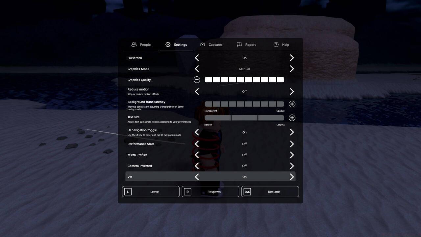Click the Report flag icon
Screen dimensions: 421x237
pyautogui.click(x=238, y=44)
